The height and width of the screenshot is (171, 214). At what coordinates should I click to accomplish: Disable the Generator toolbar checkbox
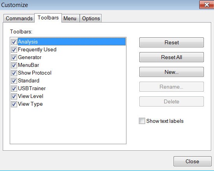[14, 58]
